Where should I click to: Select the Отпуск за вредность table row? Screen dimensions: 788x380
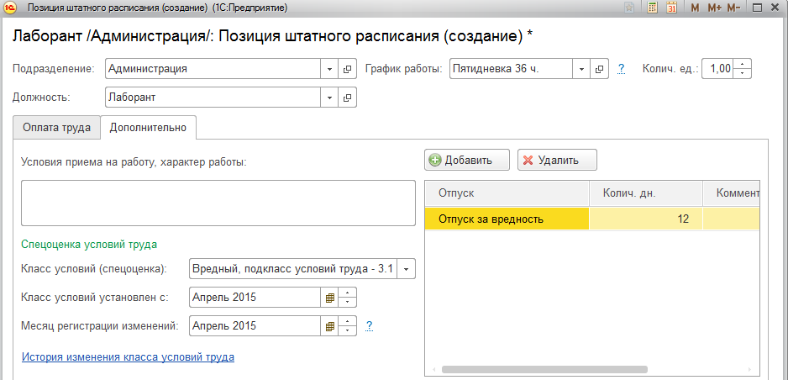[507, 219]
